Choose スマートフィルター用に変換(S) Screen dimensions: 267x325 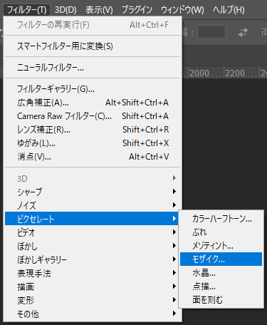[x=93, y=46]
